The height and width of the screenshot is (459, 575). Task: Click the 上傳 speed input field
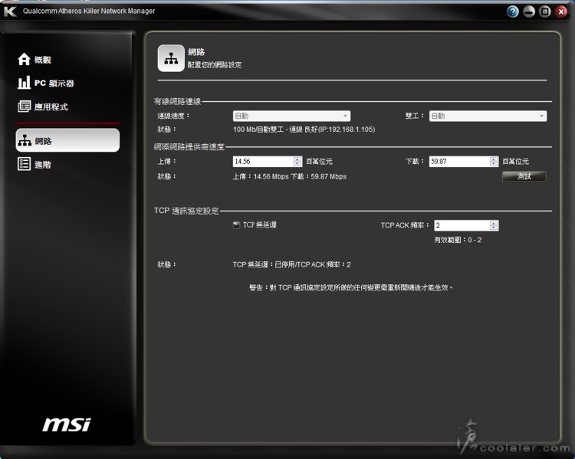[x=263, y=162]
